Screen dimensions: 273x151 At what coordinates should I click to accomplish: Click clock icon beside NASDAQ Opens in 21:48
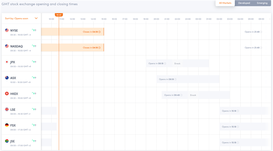(261, 48)
